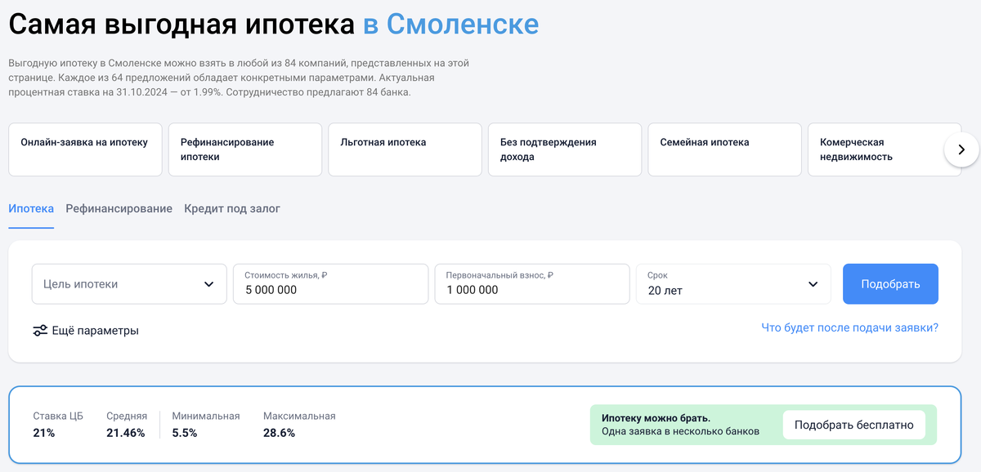This screenshot has height=472, width=981.
Task: Click the 'Стоимость жилья' price input field
Action: (330, 283)
